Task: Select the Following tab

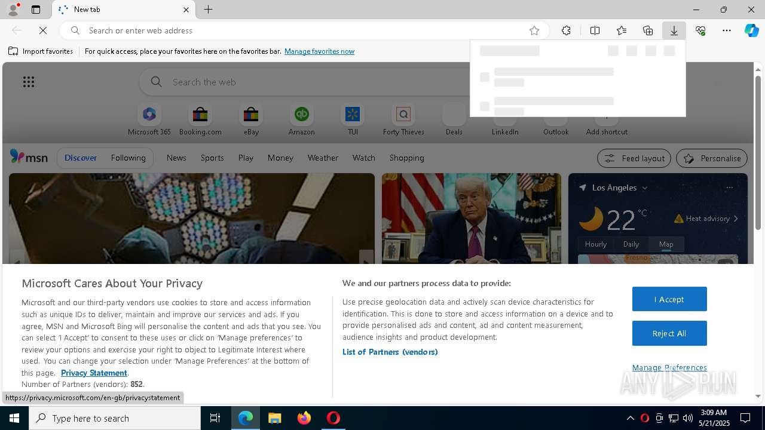Action: [x=128, y=158]
